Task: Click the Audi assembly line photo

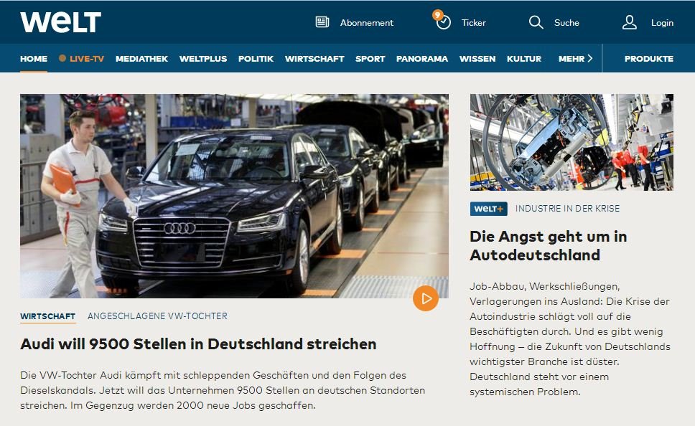Action: tap(234, 196)
